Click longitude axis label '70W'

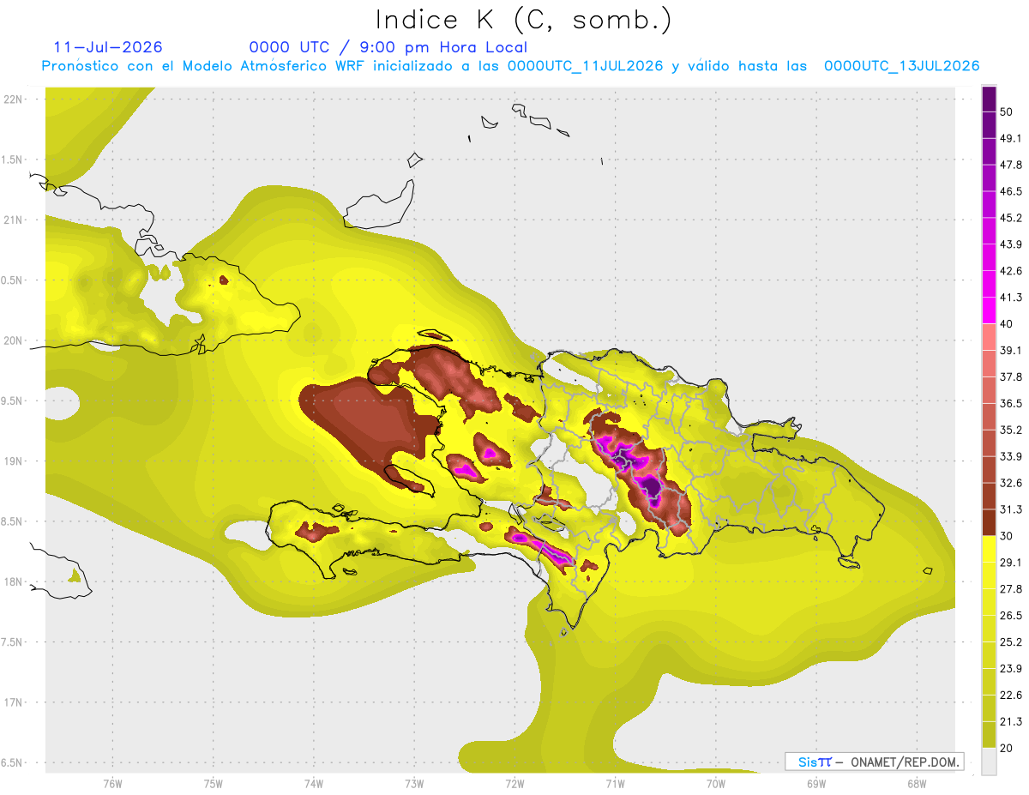716,784
